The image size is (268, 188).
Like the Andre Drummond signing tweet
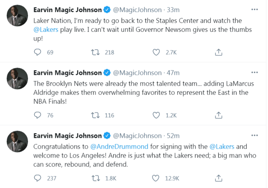[156, 178]
